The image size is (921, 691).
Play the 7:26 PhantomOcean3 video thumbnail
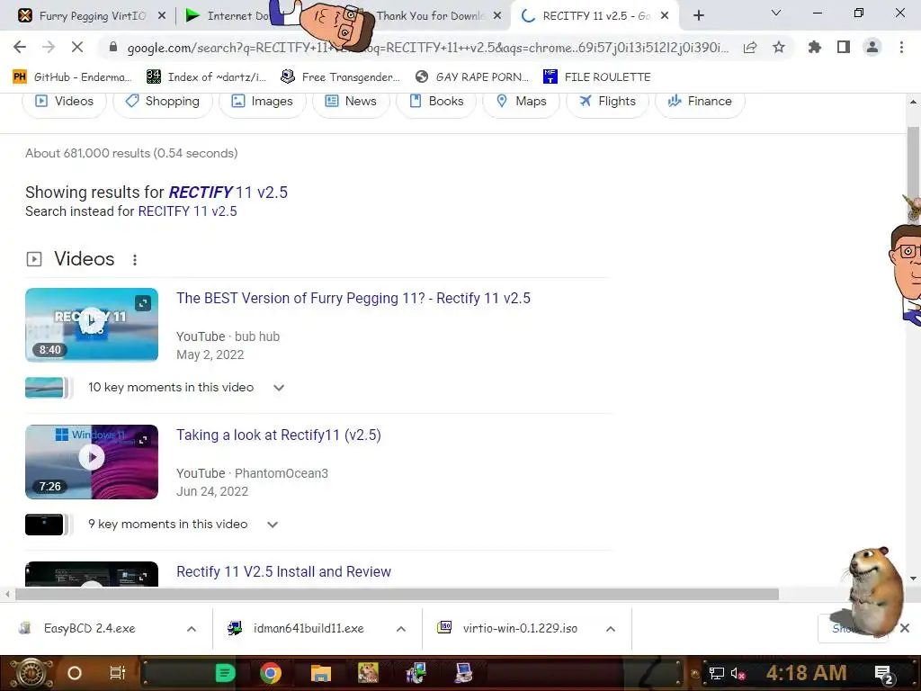(92, 462)
